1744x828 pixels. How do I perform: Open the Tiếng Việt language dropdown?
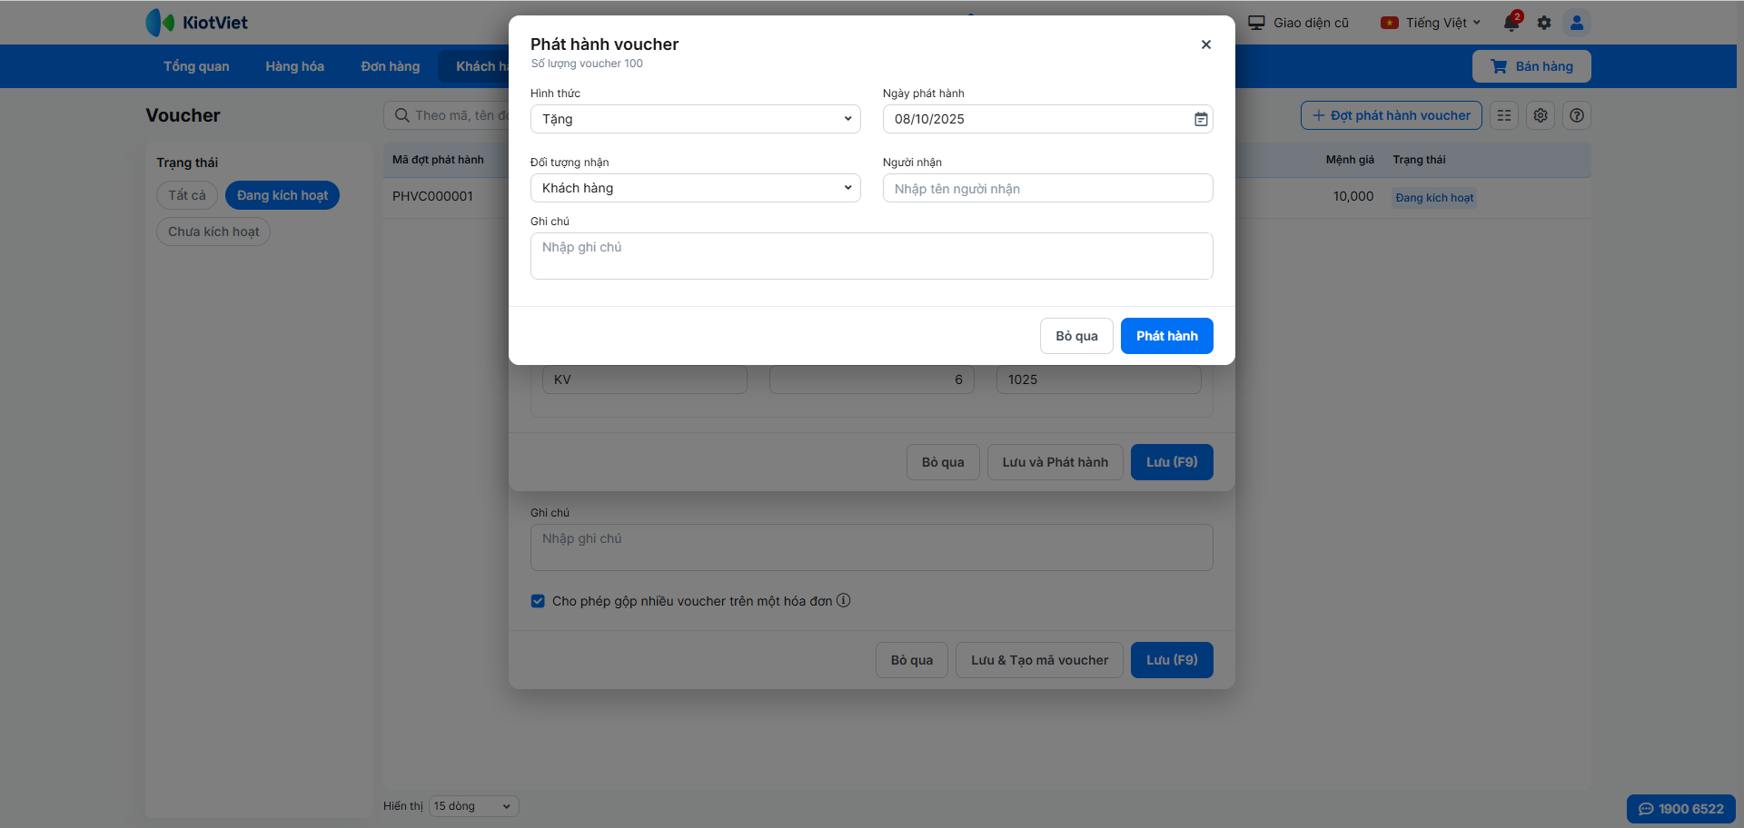tap(1431, 23)
